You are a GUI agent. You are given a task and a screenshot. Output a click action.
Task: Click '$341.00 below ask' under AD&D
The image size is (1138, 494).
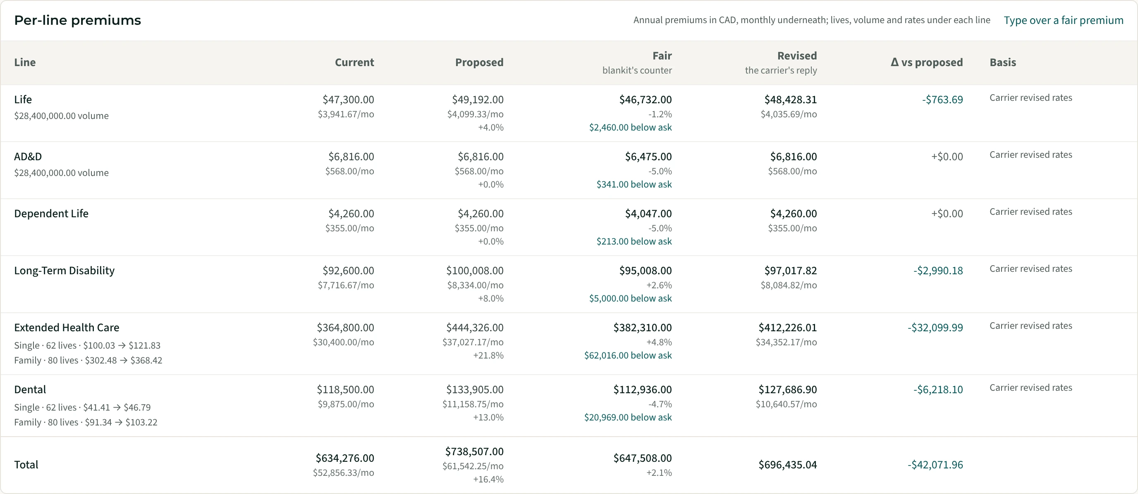pos(634,184)
